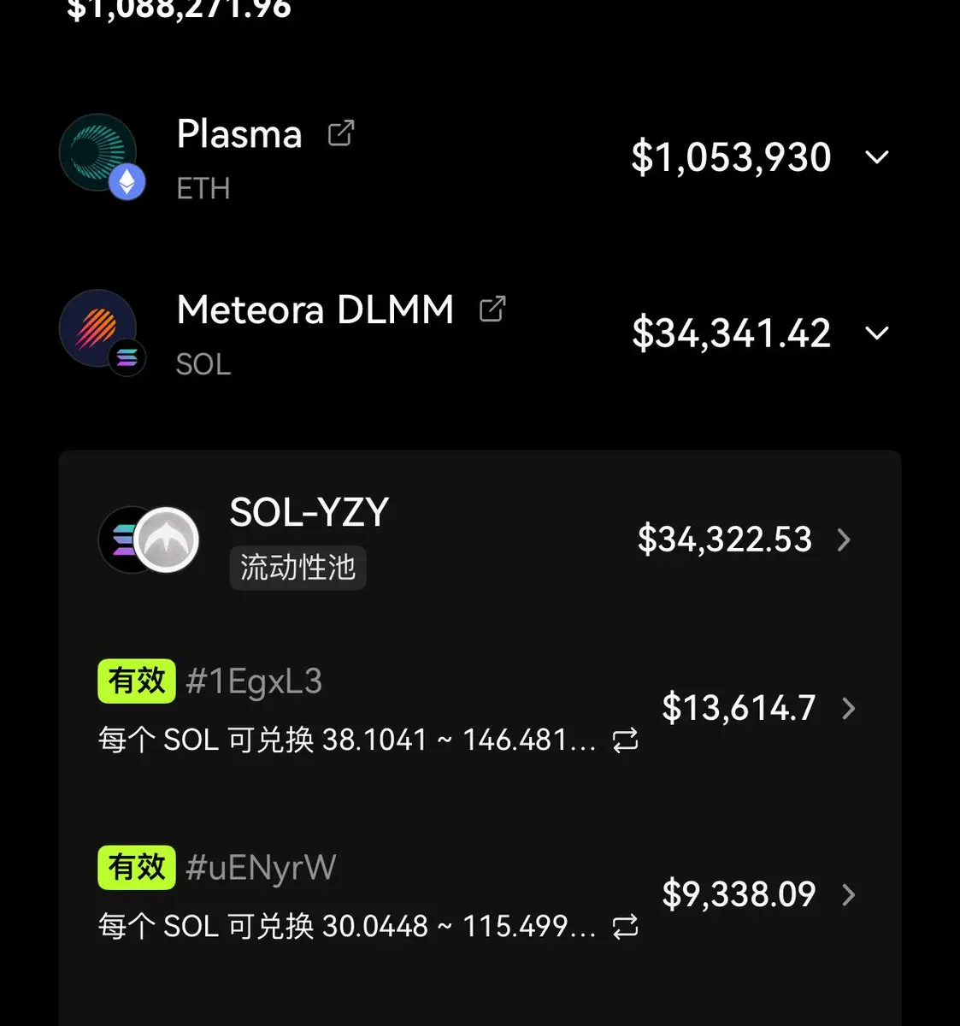The image size is (960, 1026).
Task: Collapse the Meteora DLMM $34,341.42 row
Action: point(877,333)
